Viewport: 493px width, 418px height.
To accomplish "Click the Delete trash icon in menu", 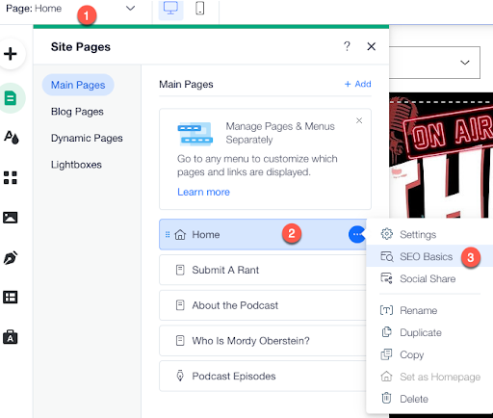I will point(386,398).
